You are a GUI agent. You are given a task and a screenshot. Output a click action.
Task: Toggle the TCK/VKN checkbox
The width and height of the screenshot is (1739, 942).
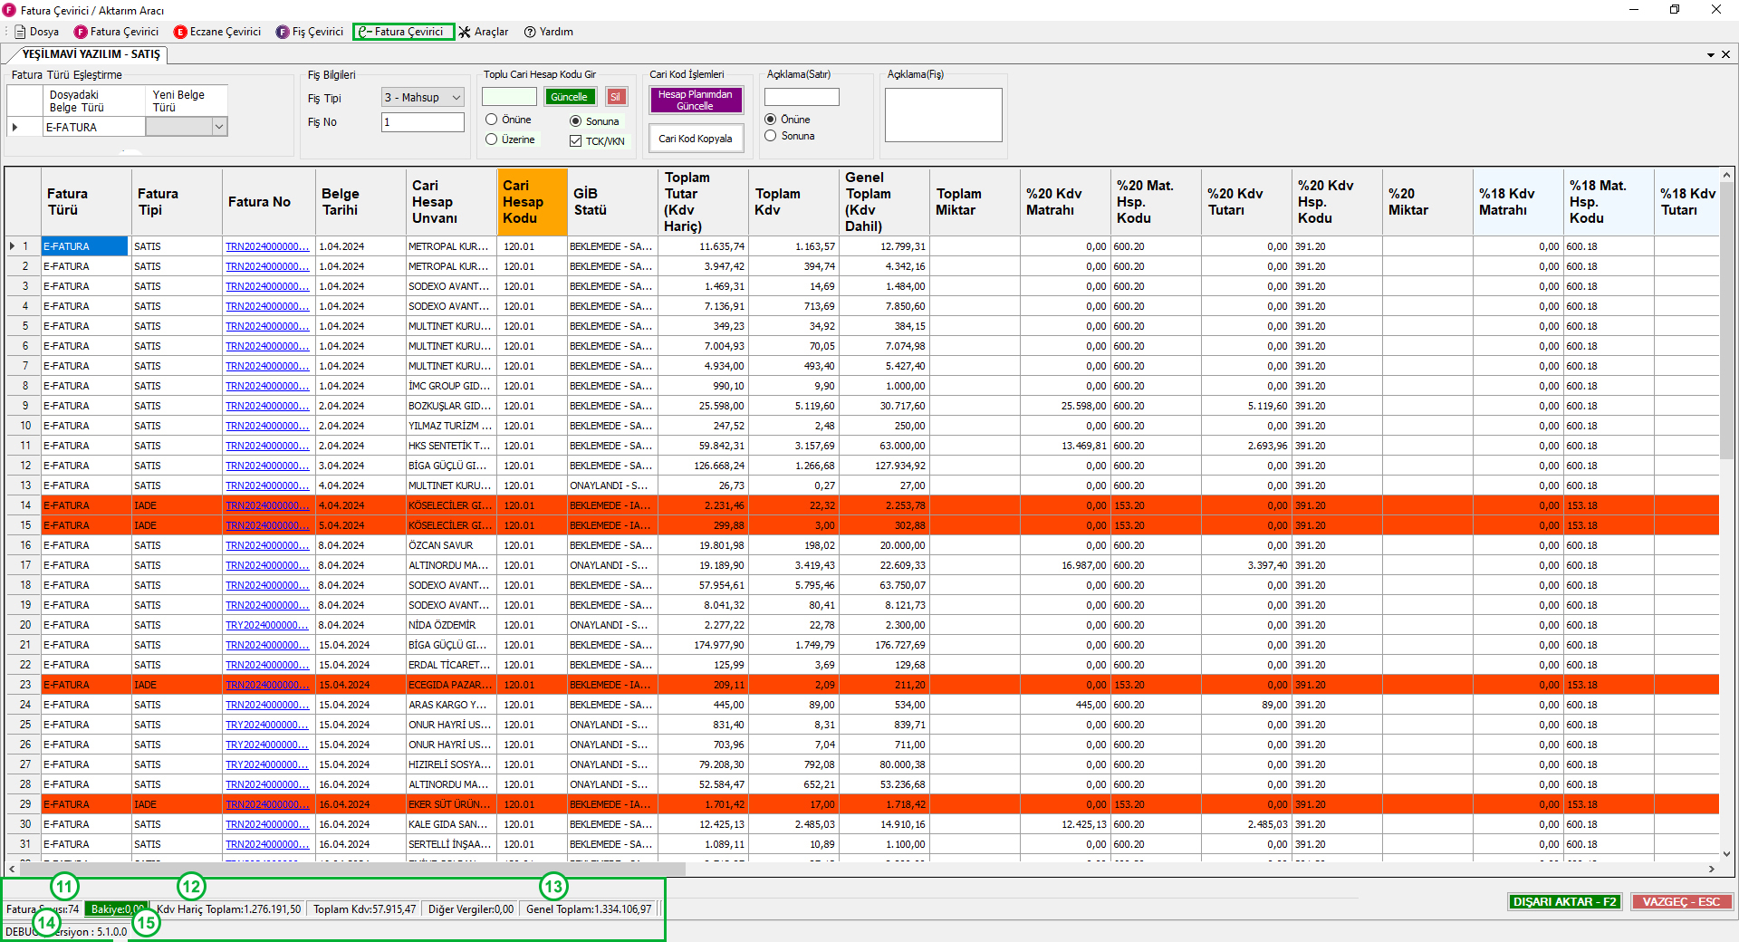tap(597, 141)
